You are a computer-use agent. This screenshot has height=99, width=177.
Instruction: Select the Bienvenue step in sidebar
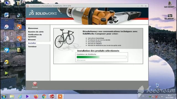coord(33,28)
